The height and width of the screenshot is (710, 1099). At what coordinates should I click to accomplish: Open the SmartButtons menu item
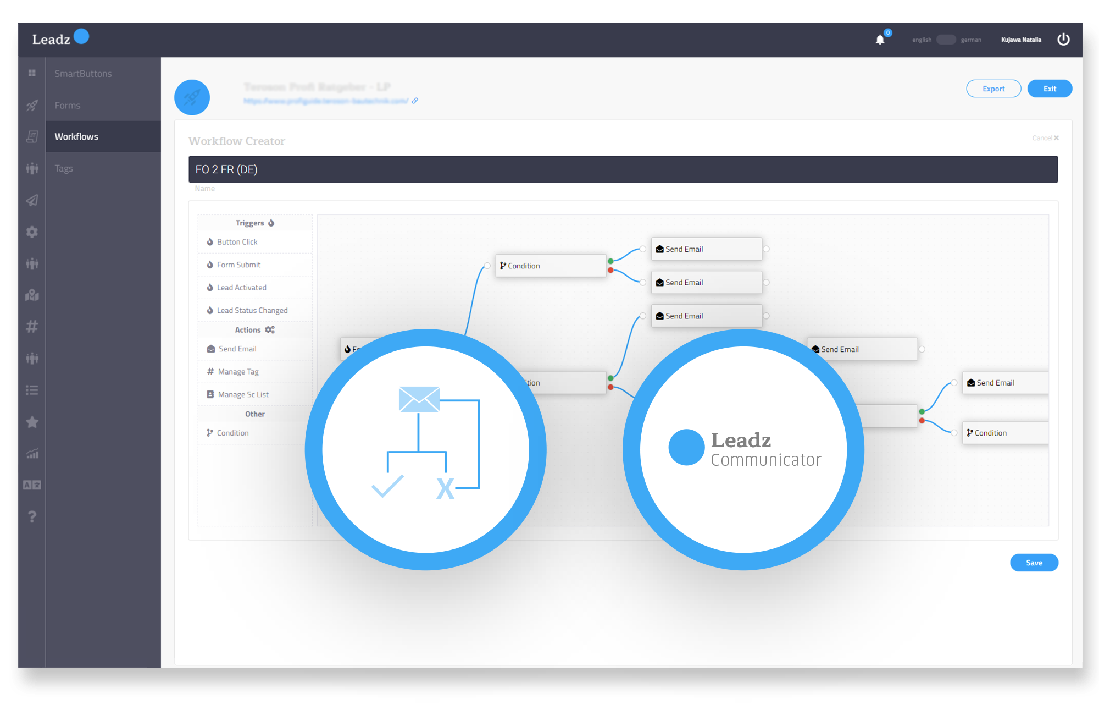click(x=83, y=74)
